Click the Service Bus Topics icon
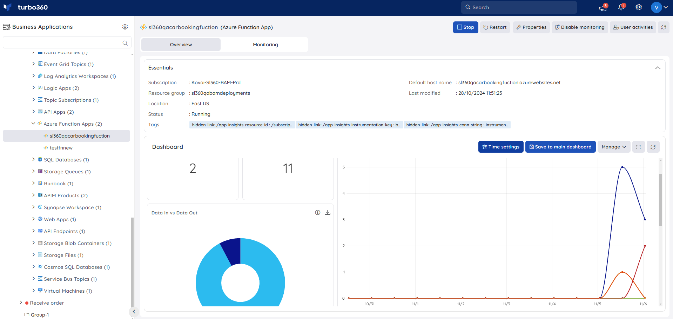The height and width of the screenshot is (319, 673). [40, 279]
